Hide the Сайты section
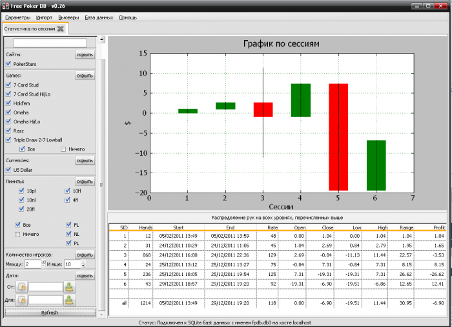This screenshot has height=327, width=452. (85, 54)
